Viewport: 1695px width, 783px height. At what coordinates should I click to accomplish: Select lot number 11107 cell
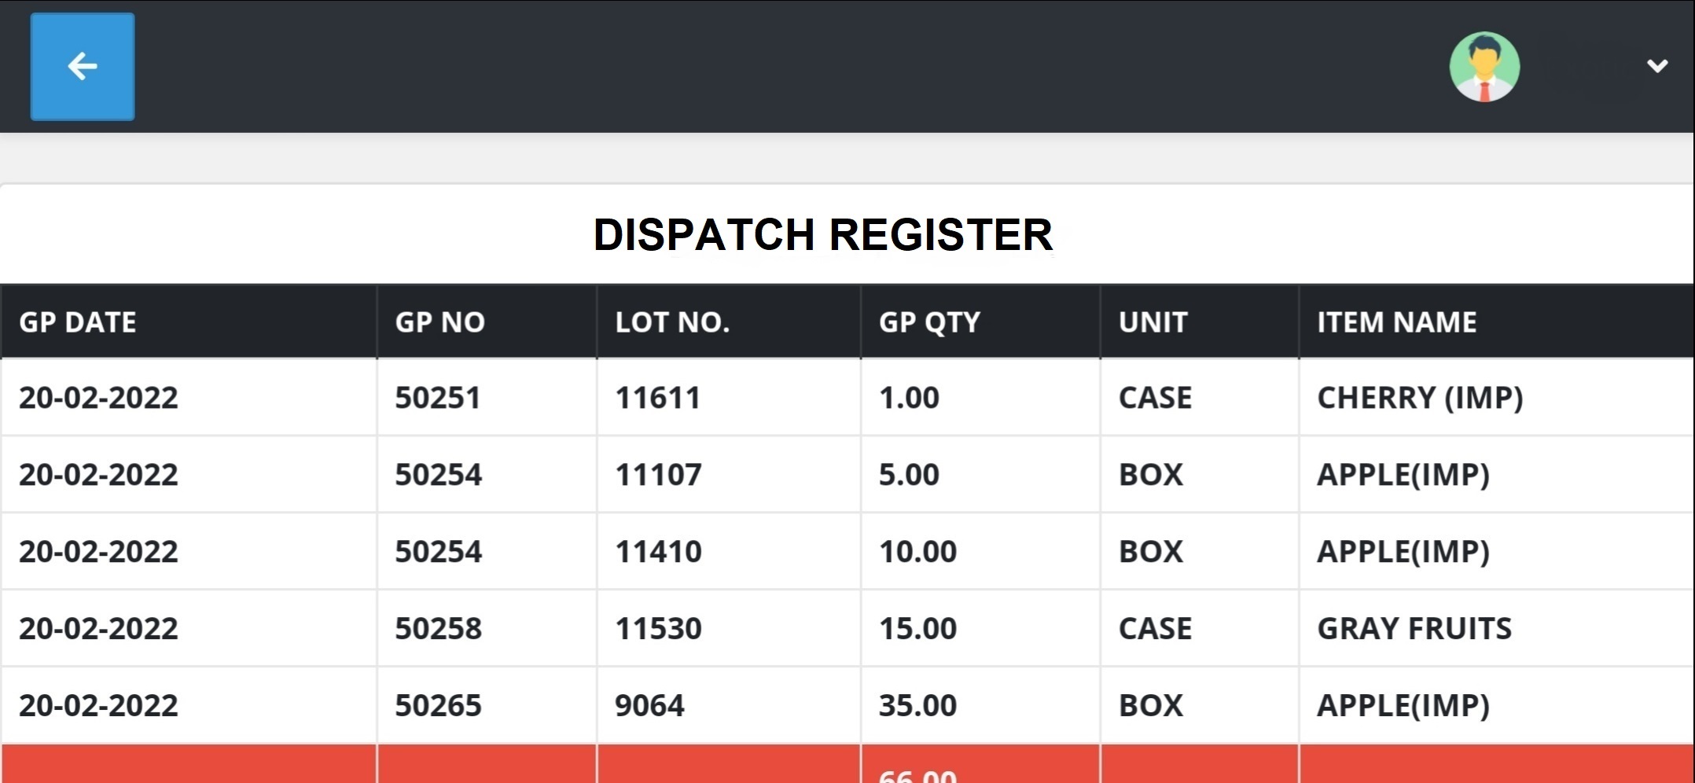(658, 475)
